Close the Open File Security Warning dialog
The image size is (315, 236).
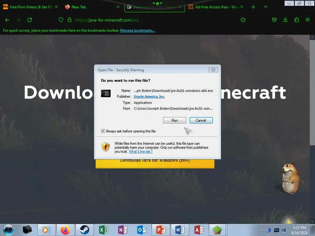pyautogui.click(x=213, y=70)
